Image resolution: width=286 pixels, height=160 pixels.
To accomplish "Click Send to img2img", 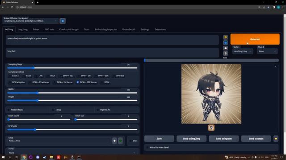I will [191, 139].
